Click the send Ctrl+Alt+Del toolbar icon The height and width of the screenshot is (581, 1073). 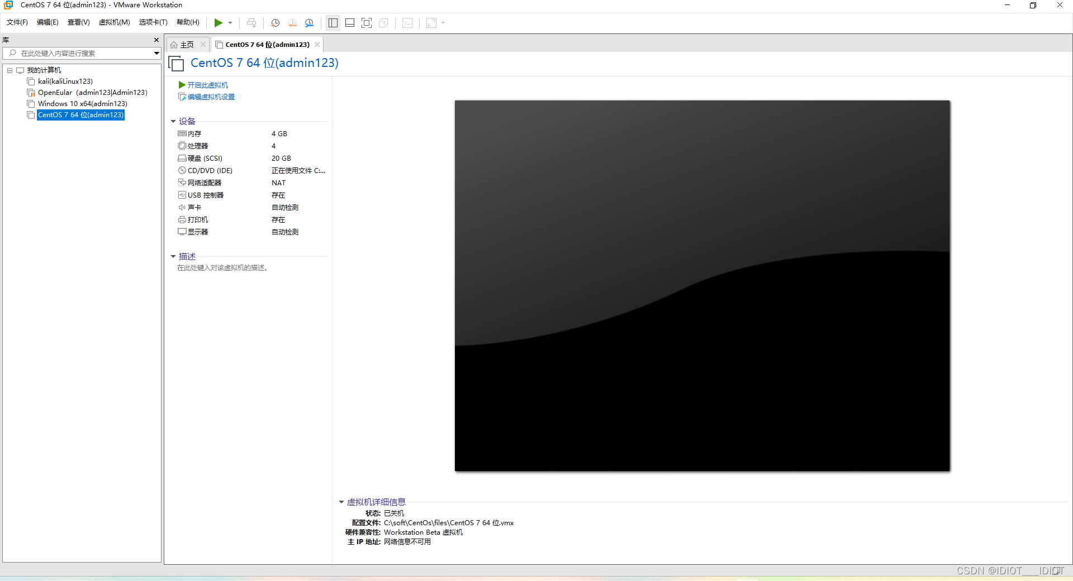pos(251,23)
